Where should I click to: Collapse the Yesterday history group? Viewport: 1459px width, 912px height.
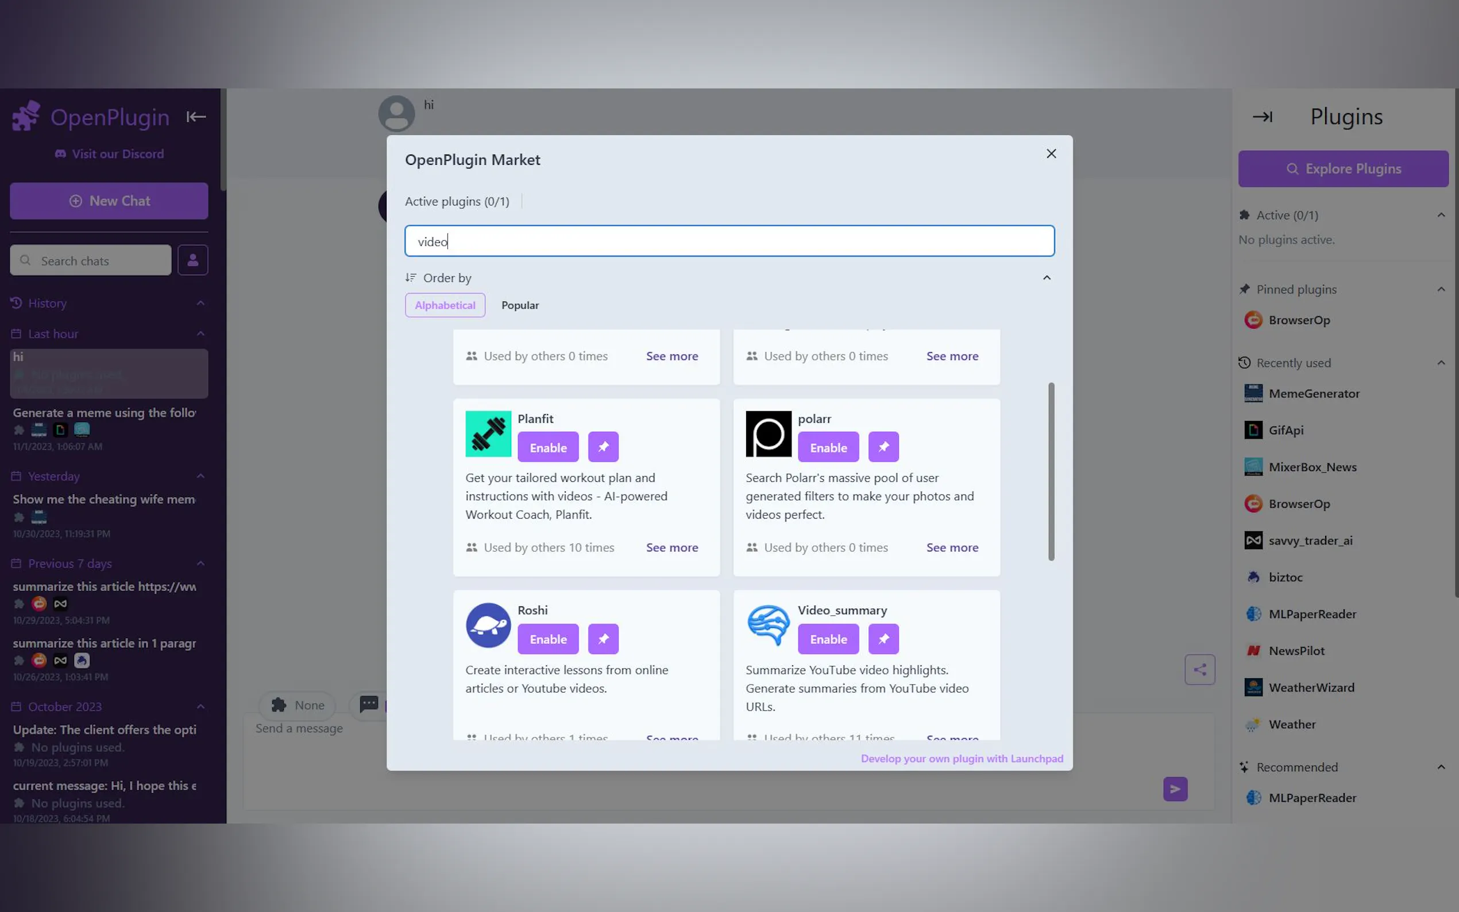coord(201,476)
